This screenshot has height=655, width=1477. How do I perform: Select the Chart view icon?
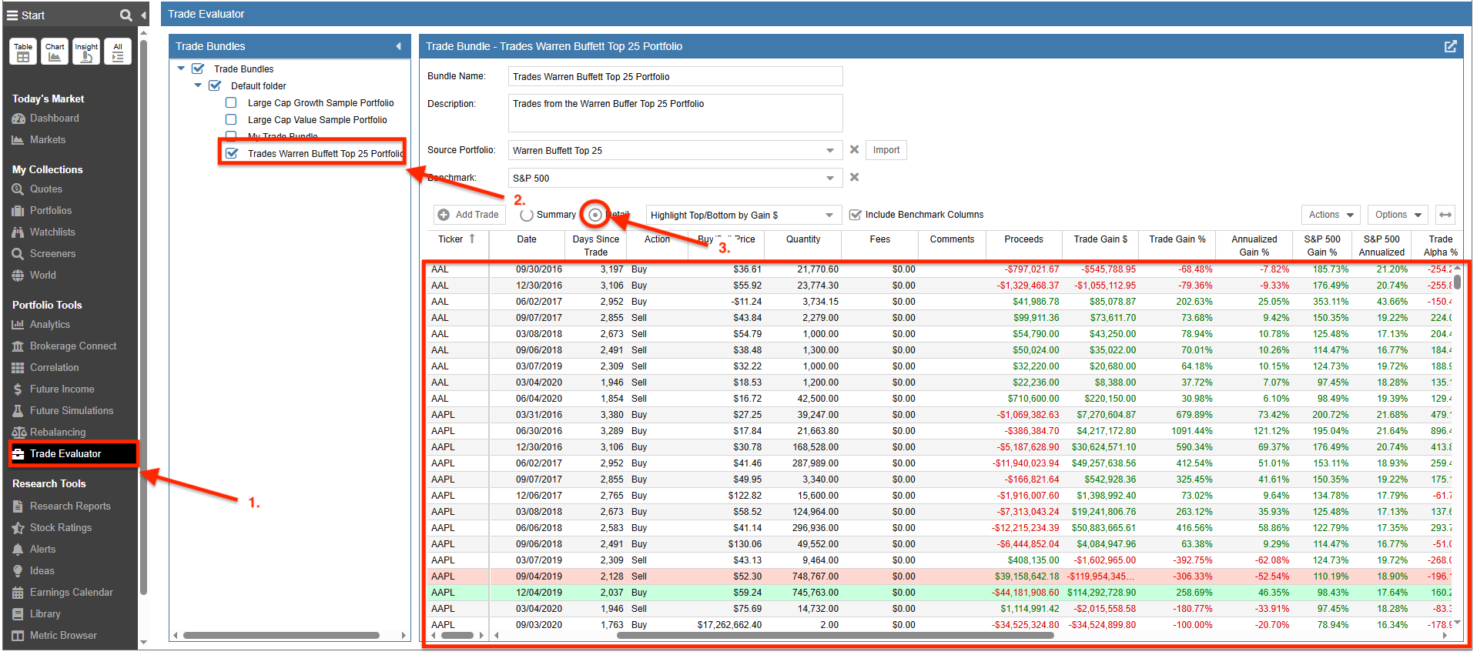55,52
